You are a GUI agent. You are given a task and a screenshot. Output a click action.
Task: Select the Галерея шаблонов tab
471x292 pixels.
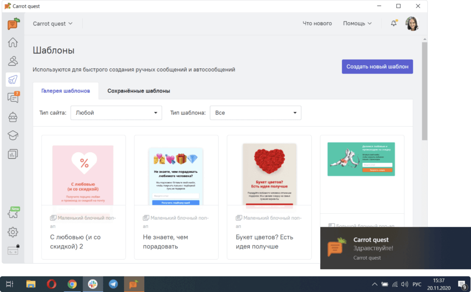click(x=66, y=91)
